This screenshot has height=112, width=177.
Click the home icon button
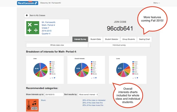pos(27,15)
